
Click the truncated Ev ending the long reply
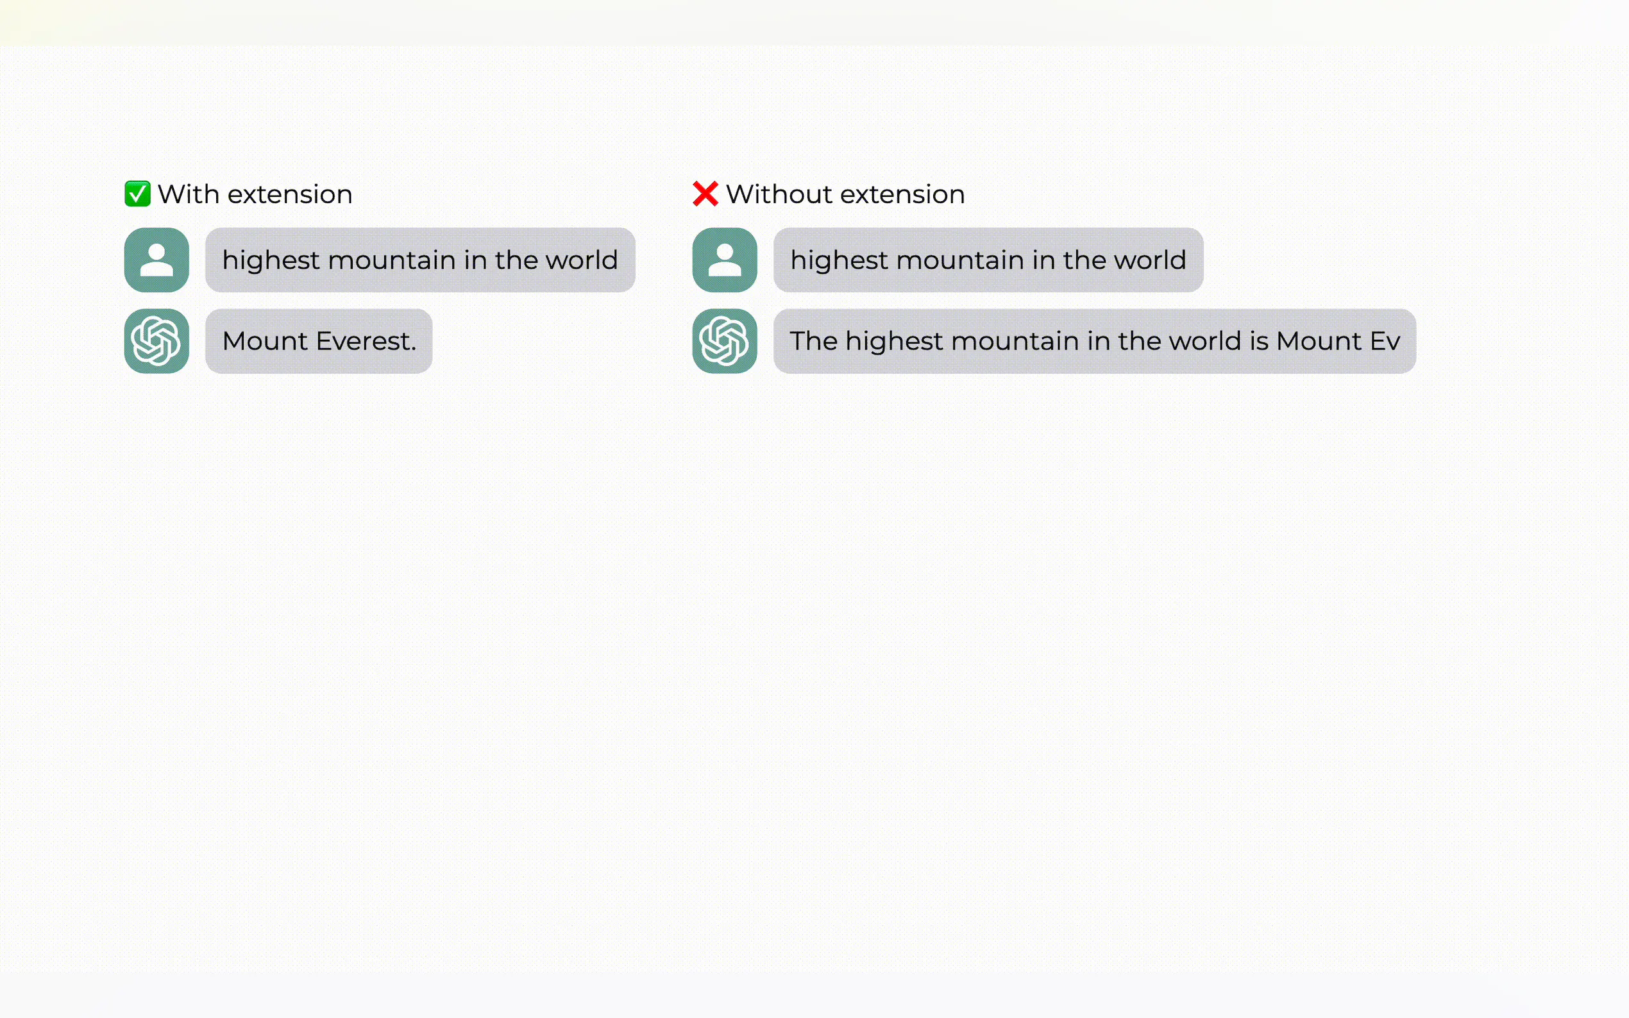tap(1385, 341)
